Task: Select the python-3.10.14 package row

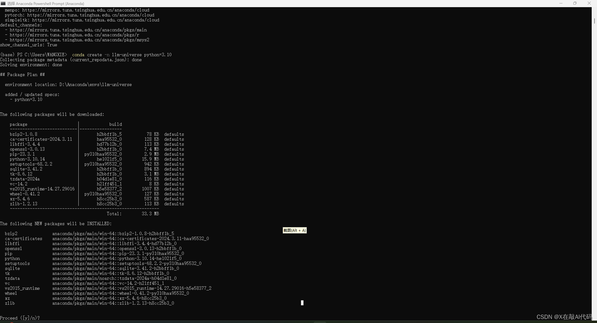Action: [x=97, y=159]
